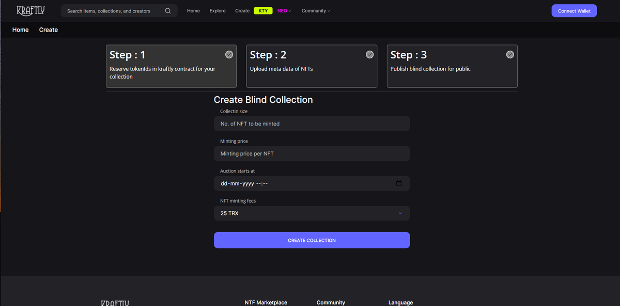Screen dimensions: 620x306
Task: Click Create breadcrumb link
Action: (49, 30)
